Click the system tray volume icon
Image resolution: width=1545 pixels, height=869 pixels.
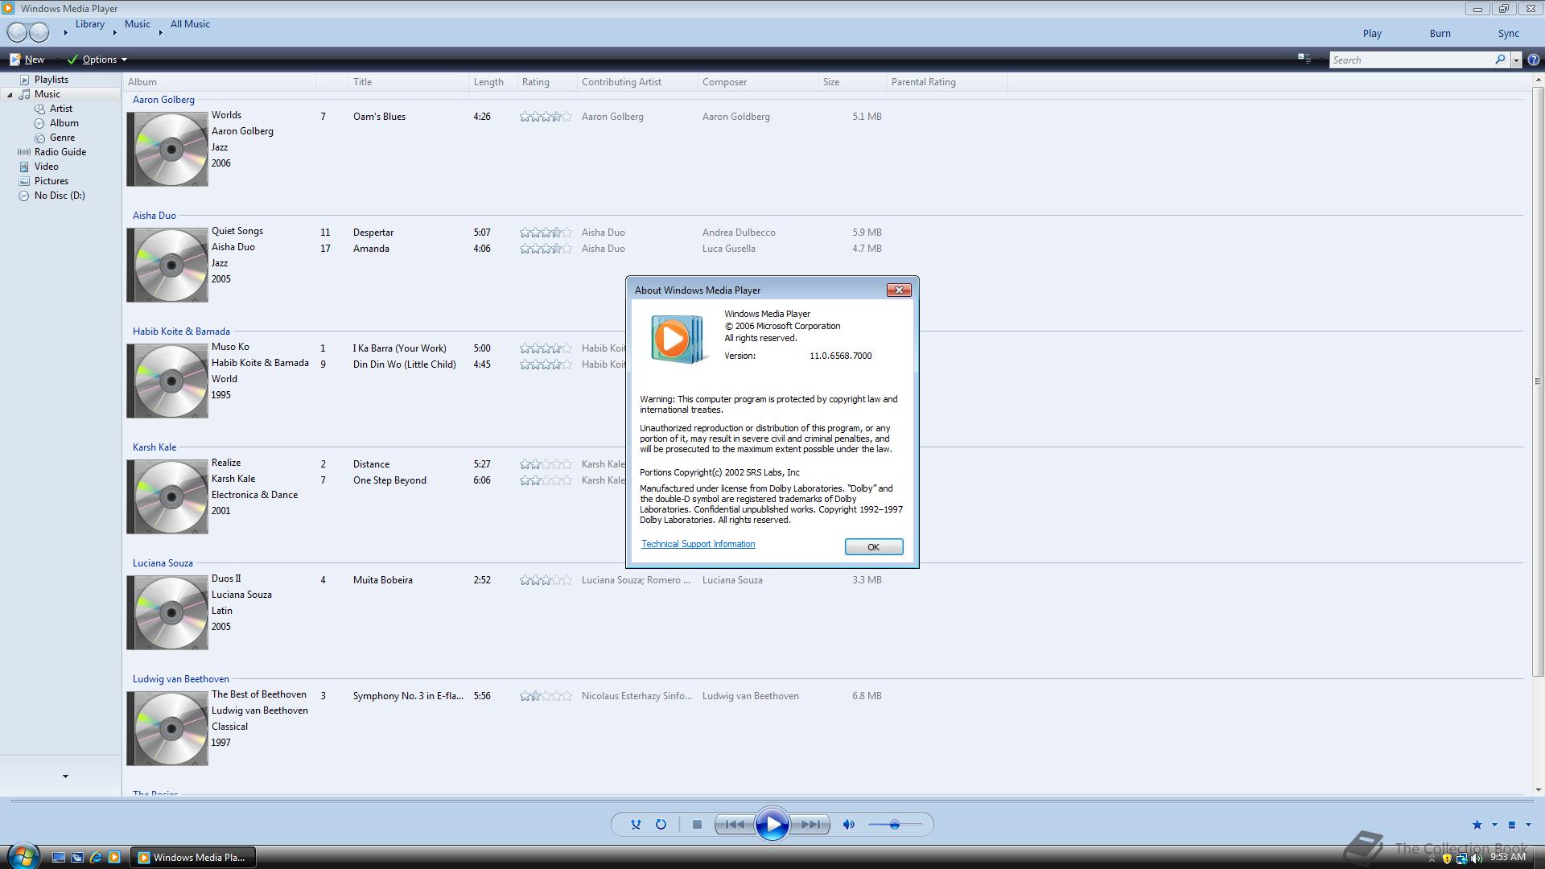(x=1477, y=859)
